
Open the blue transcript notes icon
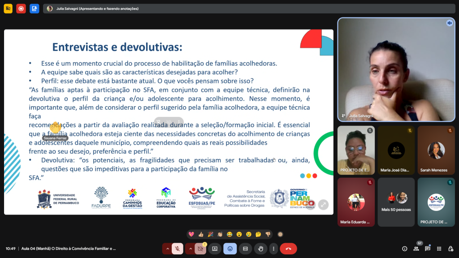coord(35,9)
